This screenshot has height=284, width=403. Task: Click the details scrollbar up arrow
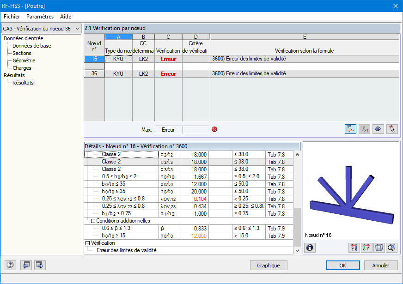[297, 155]
